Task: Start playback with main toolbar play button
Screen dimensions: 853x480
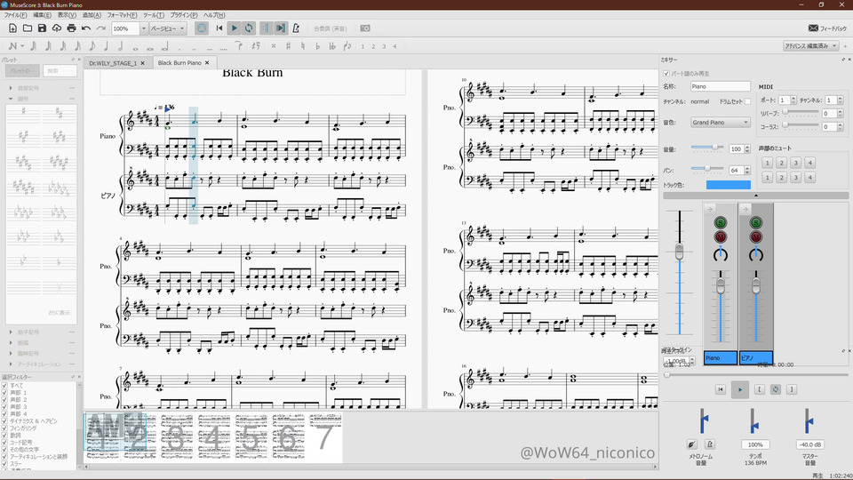Action: coord(235,28)
